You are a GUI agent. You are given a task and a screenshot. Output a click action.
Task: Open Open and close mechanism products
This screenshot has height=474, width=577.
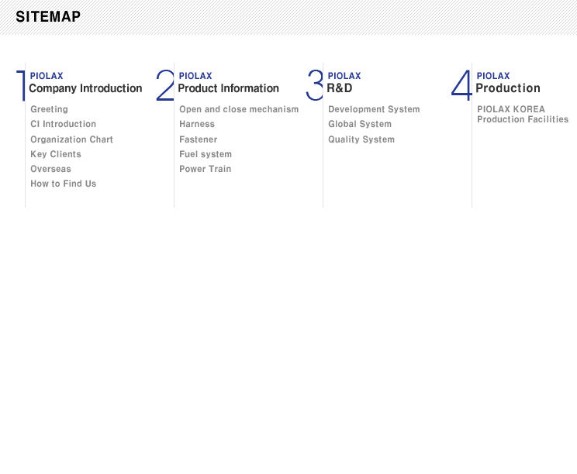[x=239, y=109]
